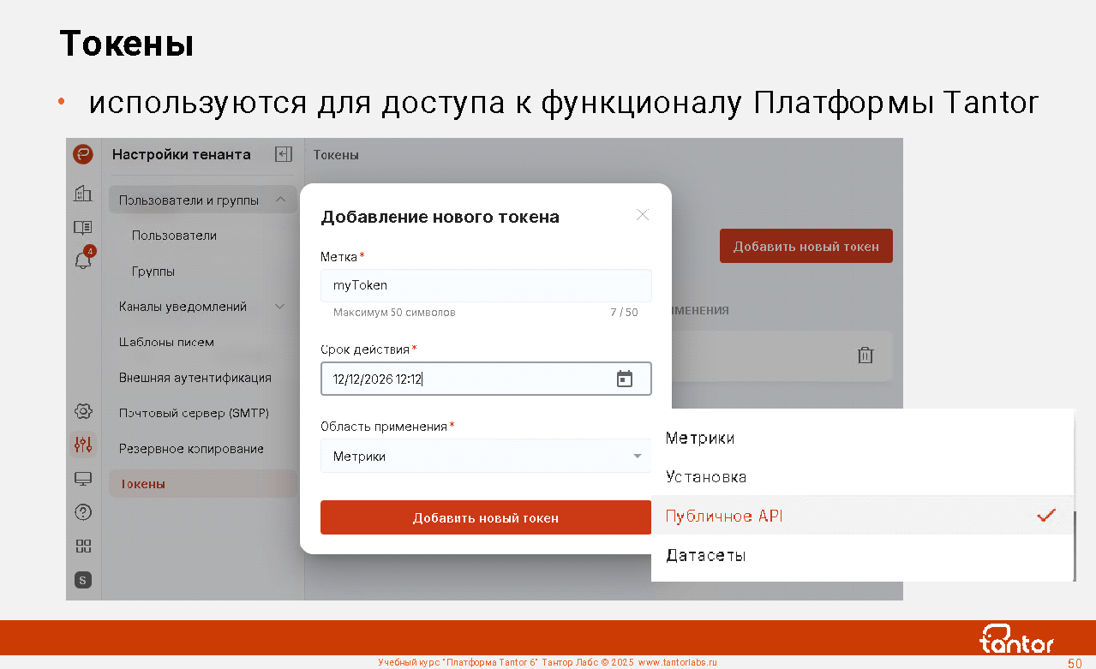The image size is (1096, 669).
Task: Open the buildings workspace icon
Action: tap(83, 194)
